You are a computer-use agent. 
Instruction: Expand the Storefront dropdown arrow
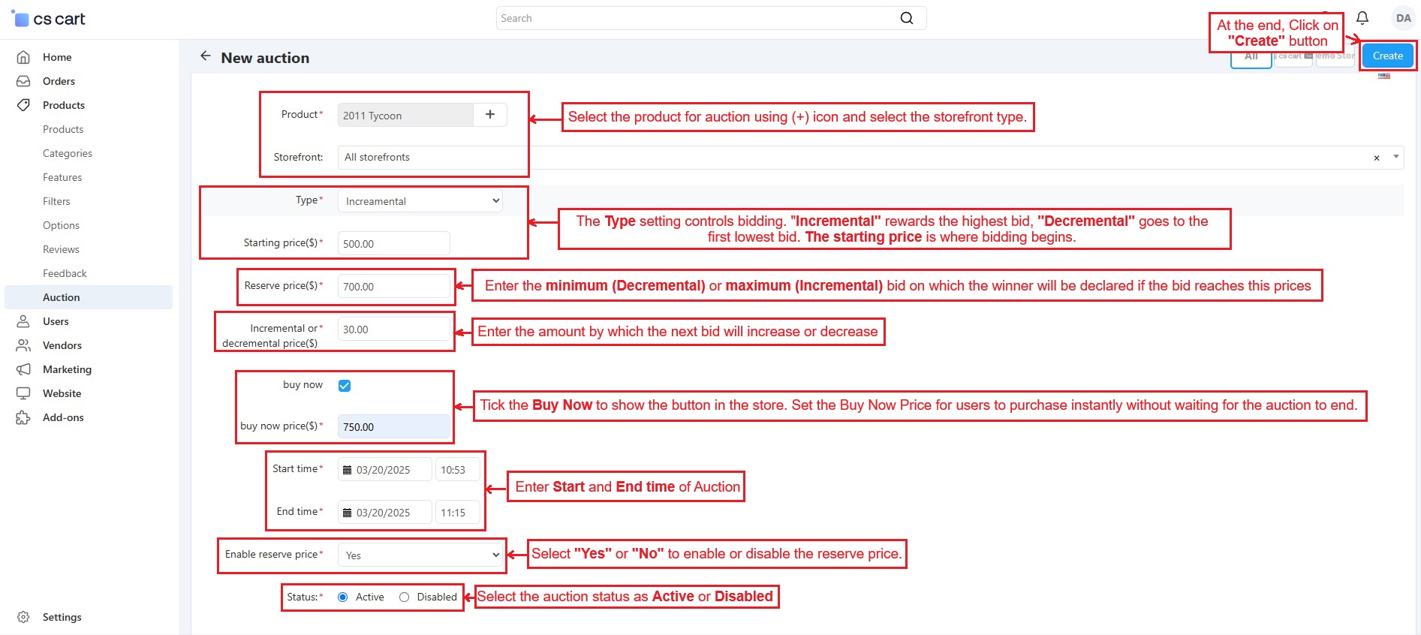[x=1395, y=157]
